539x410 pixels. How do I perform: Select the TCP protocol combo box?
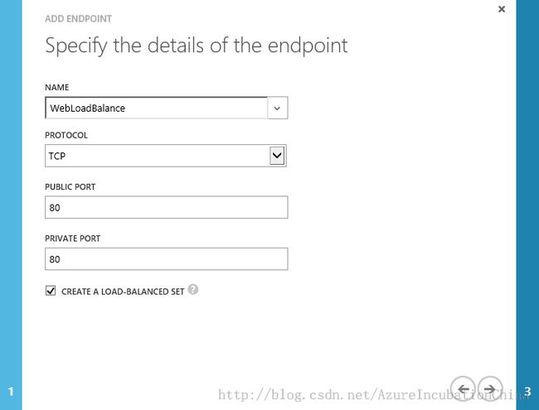tap(166, 156)
